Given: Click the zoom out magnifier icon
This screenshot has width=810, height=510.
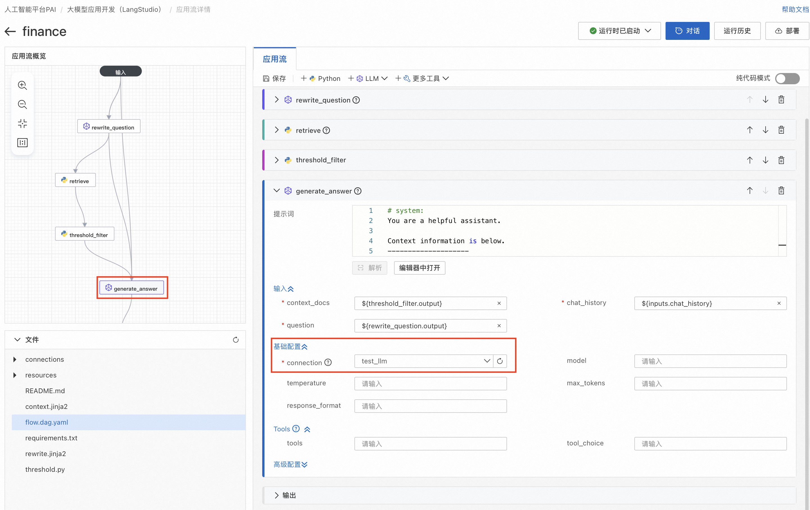Looking at the screenshot, I should point(22,104).
